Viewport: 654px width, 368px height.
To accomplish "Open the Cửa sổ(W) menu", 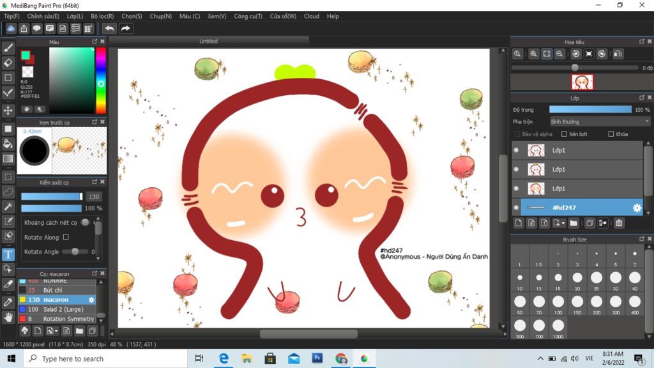I will pyautogui.click(x=283, y=16).
